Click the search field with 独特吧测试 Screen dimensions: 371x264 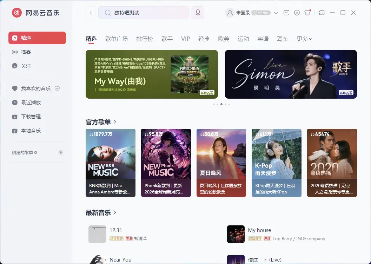pos(144,13)
